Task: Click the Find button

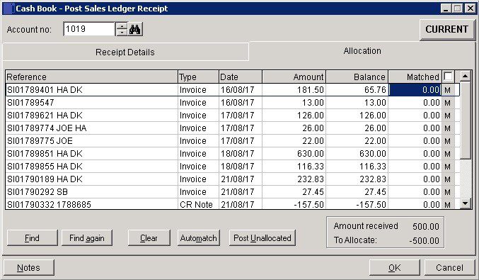Action: [32, 238]
